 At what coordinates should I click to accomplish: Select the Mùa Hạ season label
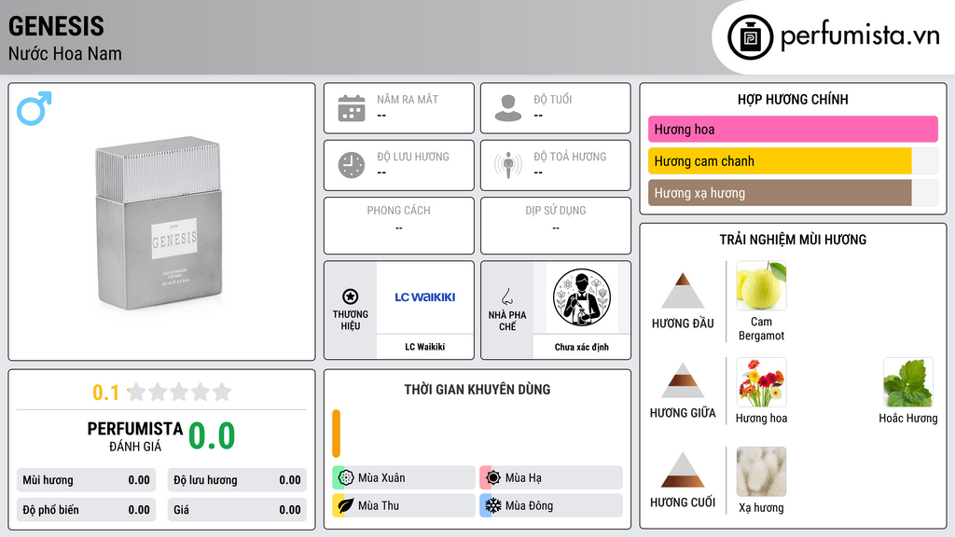tap(523, 478)
